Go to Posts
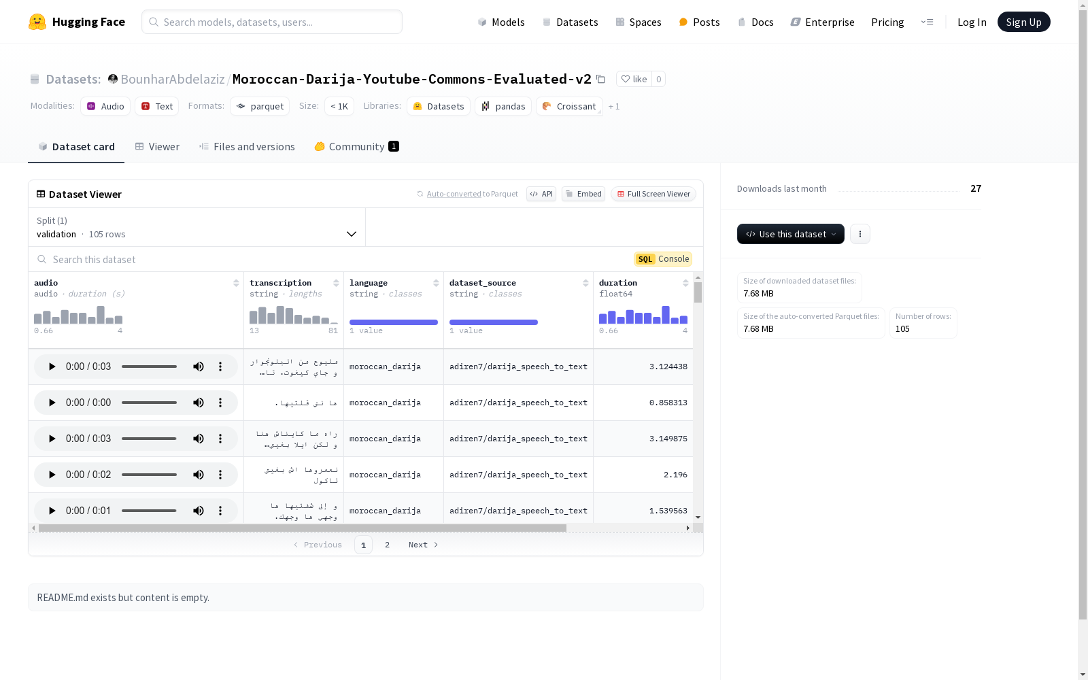The image size is (1088, 680). pyautogui.click(x=699, y=22)
